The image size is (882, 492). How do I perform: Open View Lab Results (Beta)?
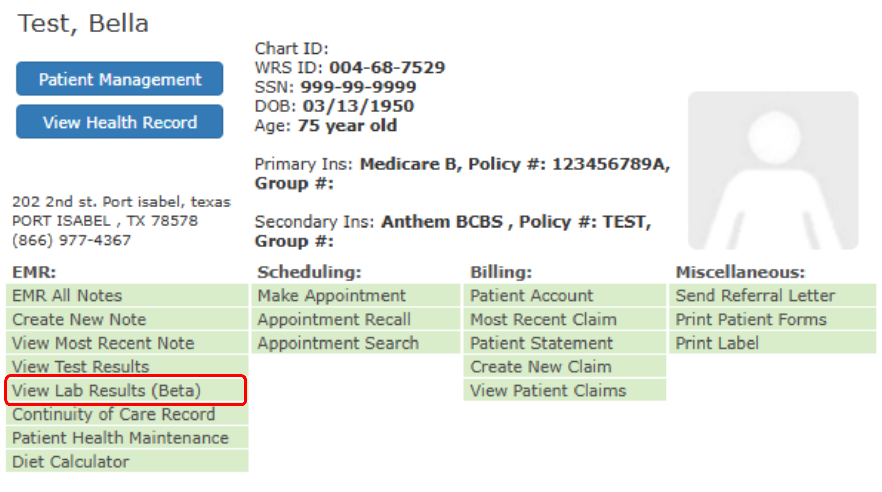point(106,391)
